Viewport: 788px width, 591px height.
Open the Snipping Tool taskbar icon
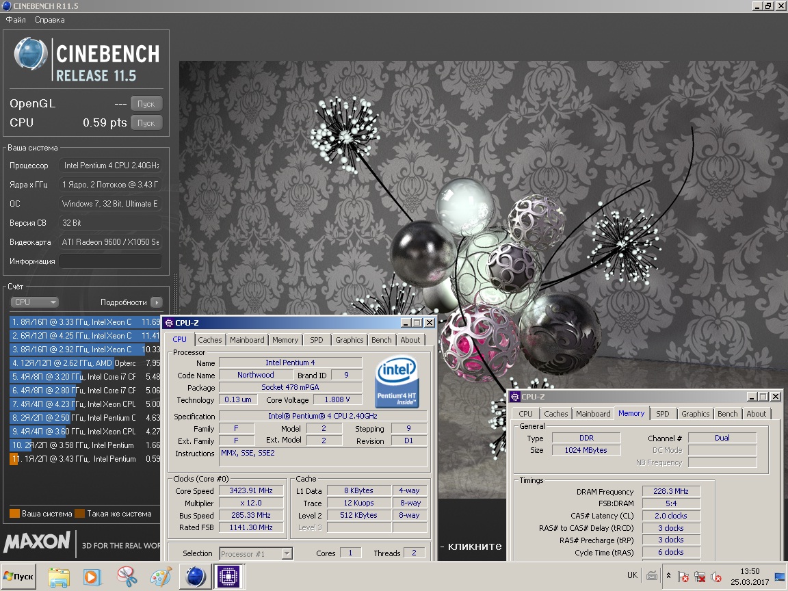click(x=127, y=577)
